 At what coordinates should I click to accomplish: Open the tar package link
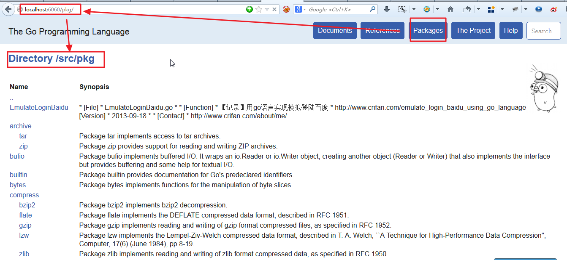[x=23, y=136]
